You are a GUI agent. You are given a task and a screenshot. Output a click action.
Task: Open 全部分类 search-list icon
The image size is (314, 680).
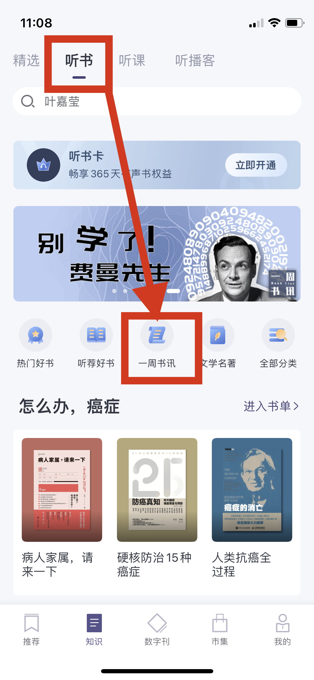coord(278,335)
